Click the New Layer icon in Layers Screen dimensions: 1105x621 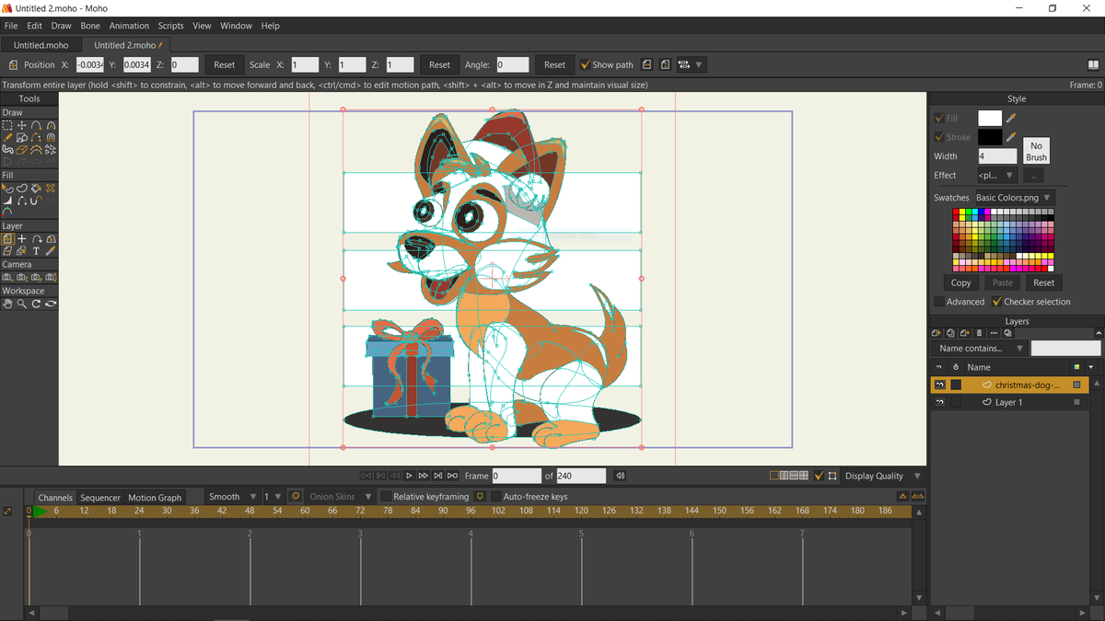(x=936, y=333)
